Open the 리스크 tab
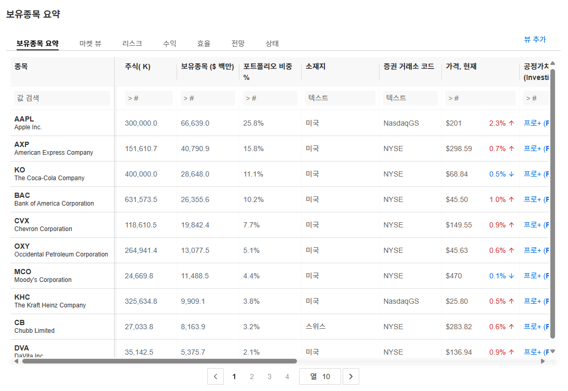Image resolution: width=568 pixels, height=391 pixels. click(x=132, y=44)
